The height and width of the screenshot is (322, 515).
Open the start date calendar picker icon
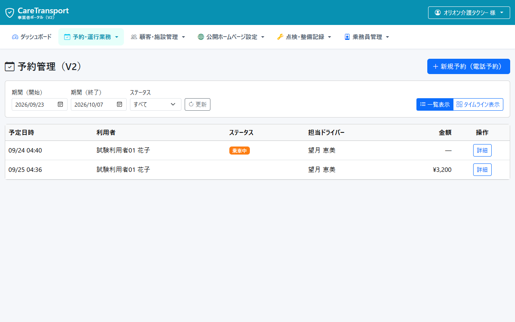[x=60, y=104]
